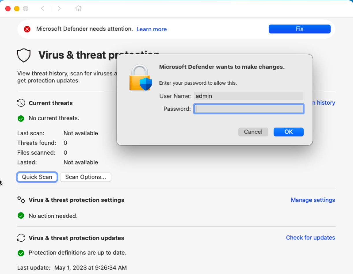353x274 pixels.
Task: Click the shield icon beside Virus & threat protection
Action: coord(24,55)
